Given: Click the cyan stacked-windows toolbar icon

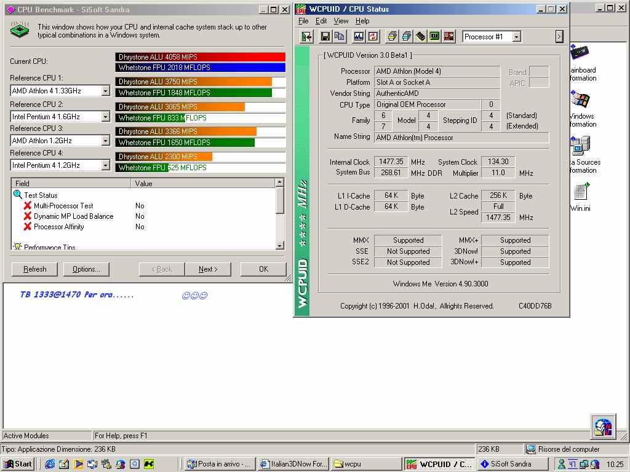Looking at the screenshot, I should tap(406, 36).
